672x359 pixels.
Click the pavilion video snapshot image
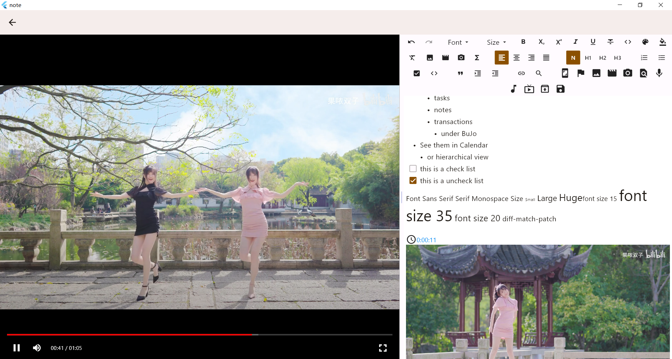538,302
